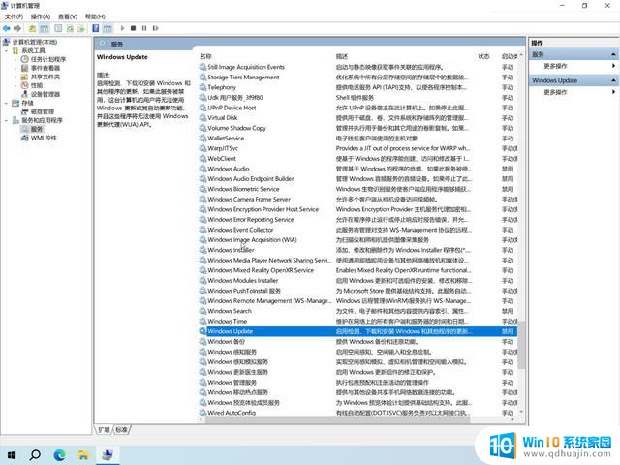The width and height of the screenshot is (620, 465).
Task: Select the Still Image Acquisition Events service
Action: [x=357, y=67]
